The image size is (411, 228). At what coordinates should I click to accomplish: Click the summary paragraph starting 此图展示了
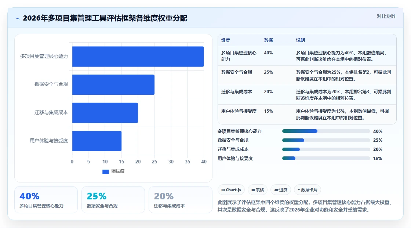pos(305,206)
